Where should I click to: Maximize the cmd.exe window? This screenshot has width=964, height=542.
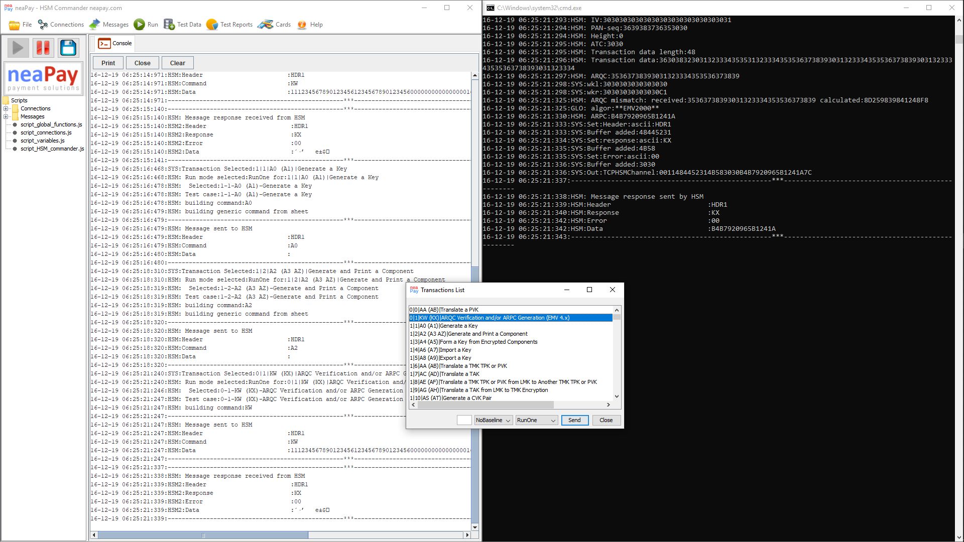[929, 8]
